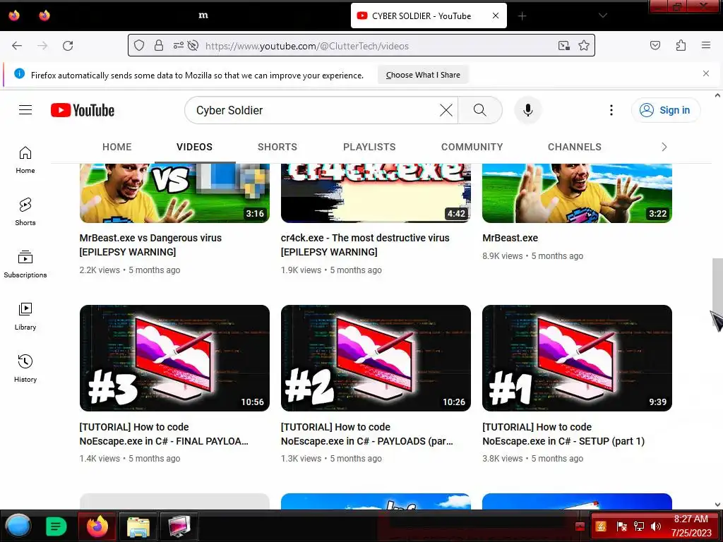Clear the search query with the X
Viewport: 723px width, 542px height.
[446, 110]
